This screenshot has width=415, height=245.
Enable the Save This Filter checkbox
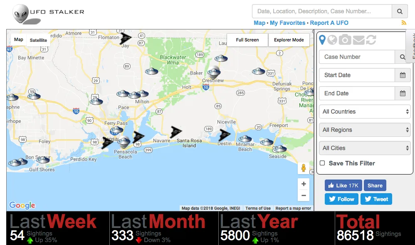point(322,163)
